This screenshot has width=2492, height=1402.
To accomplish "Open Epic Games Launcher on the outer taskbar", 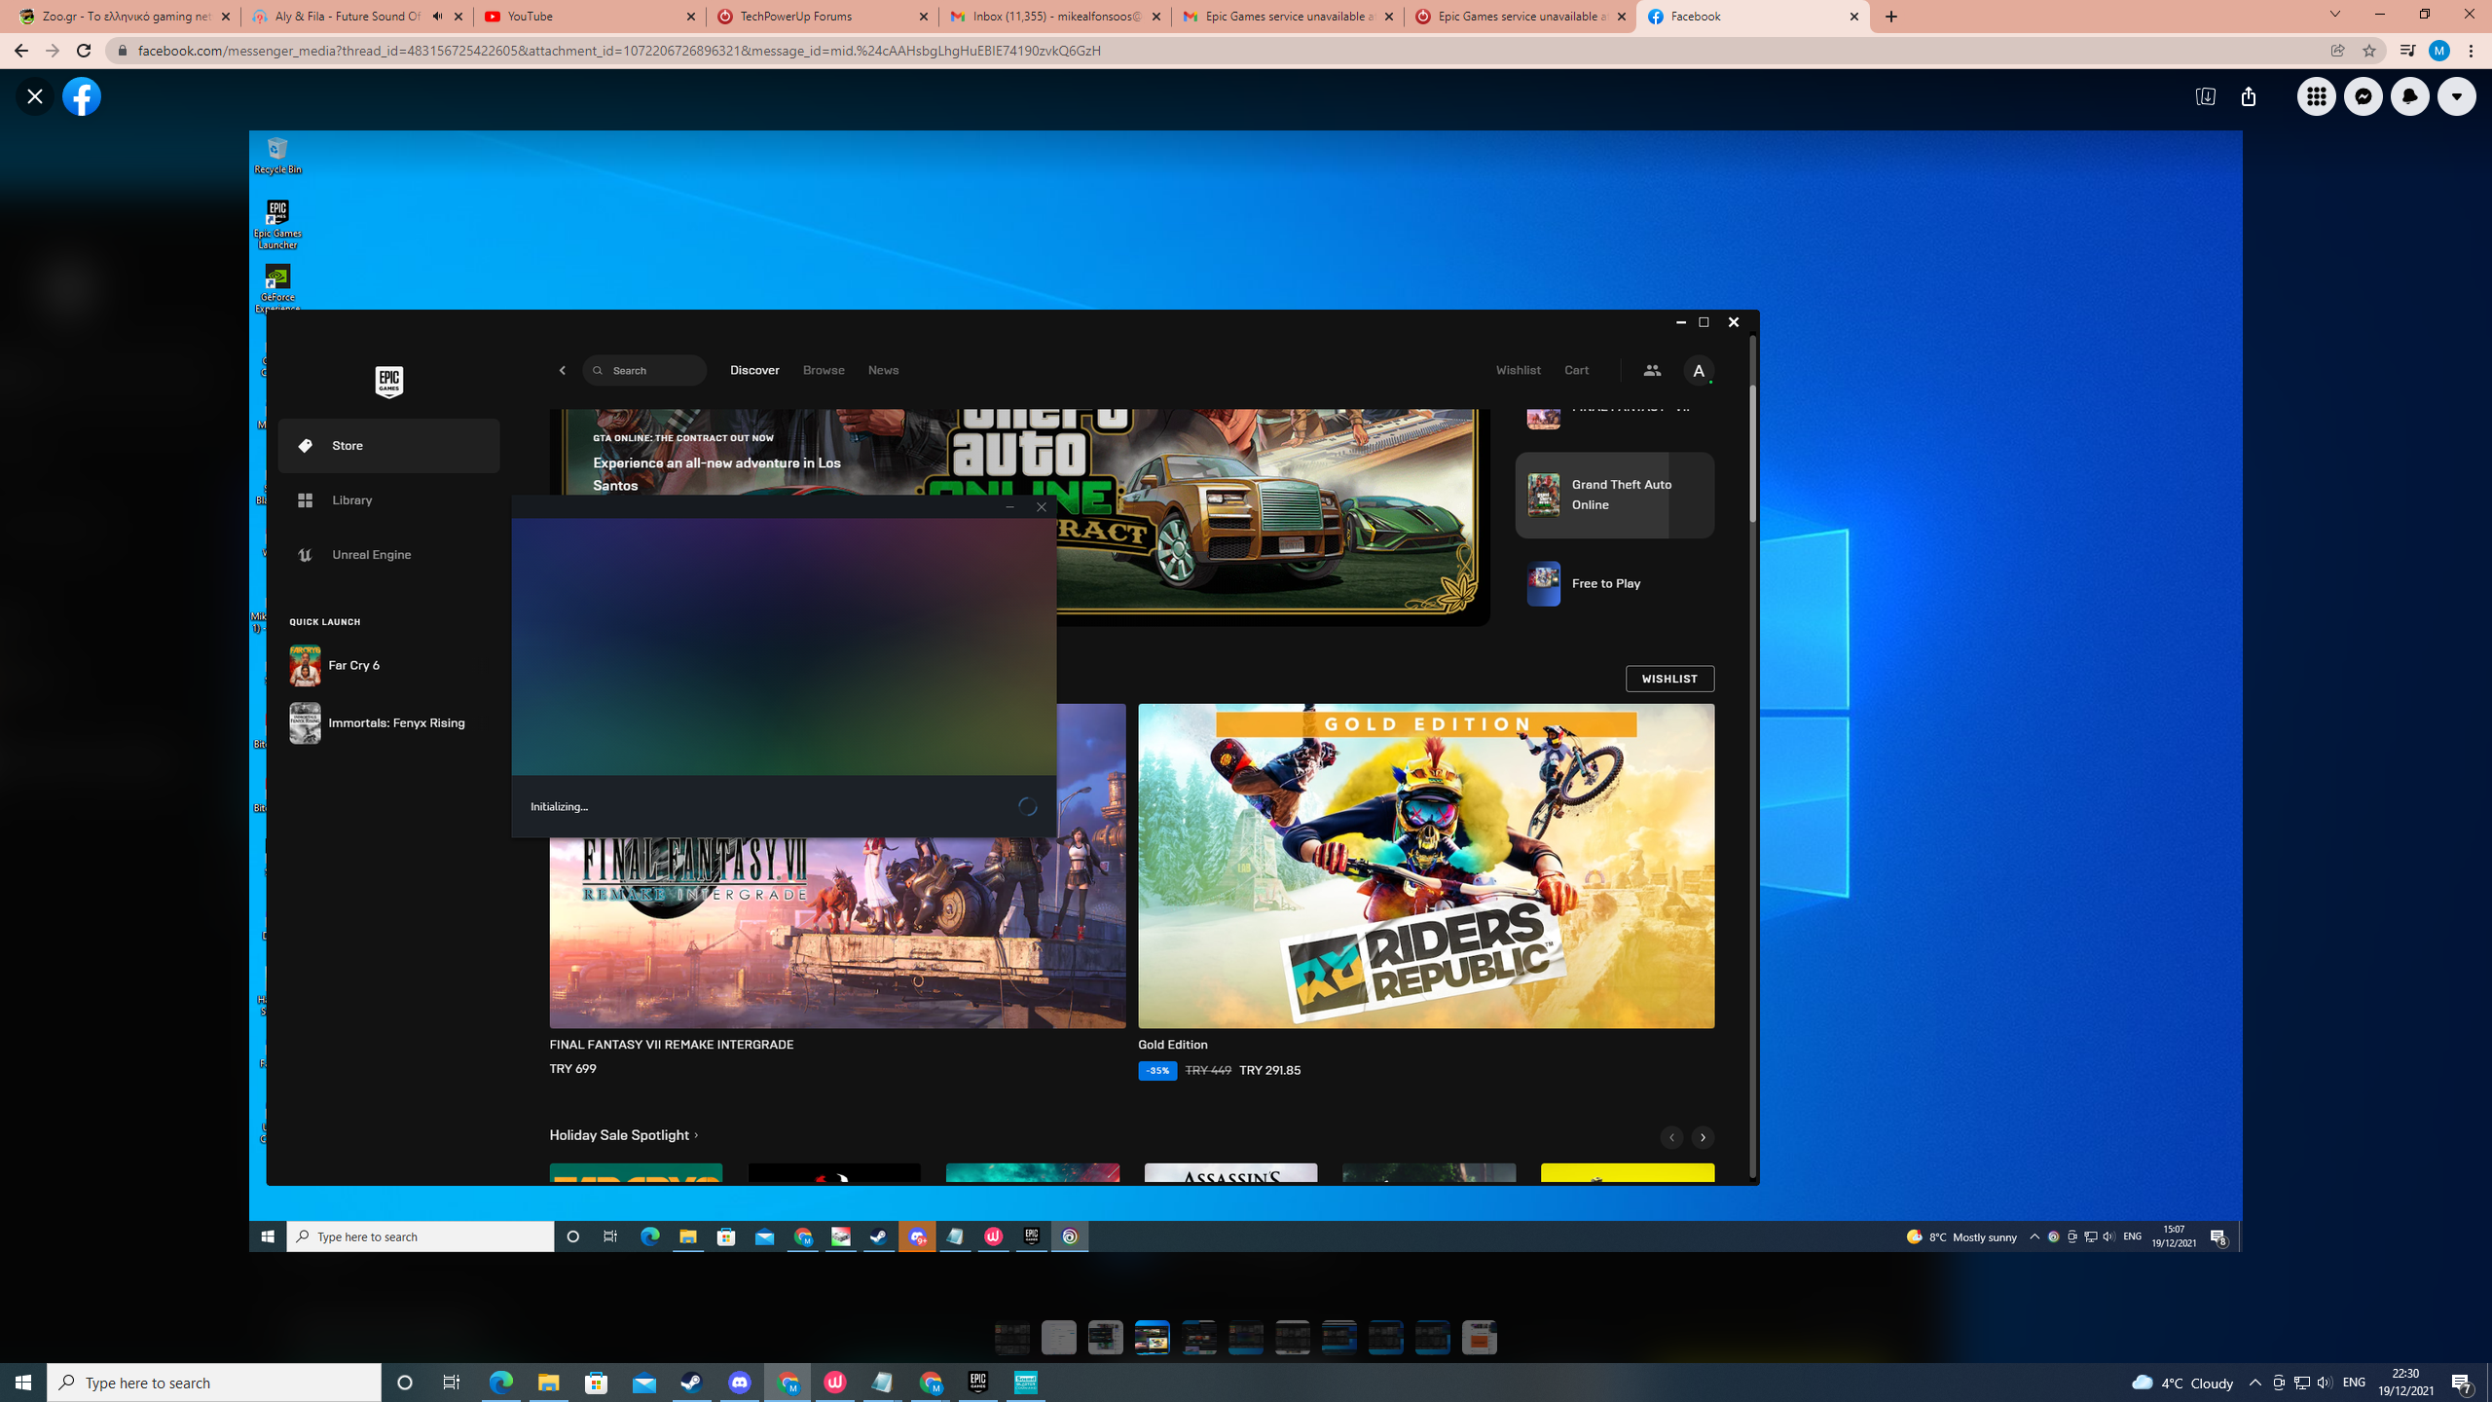I will click(x=978, y=1383).
